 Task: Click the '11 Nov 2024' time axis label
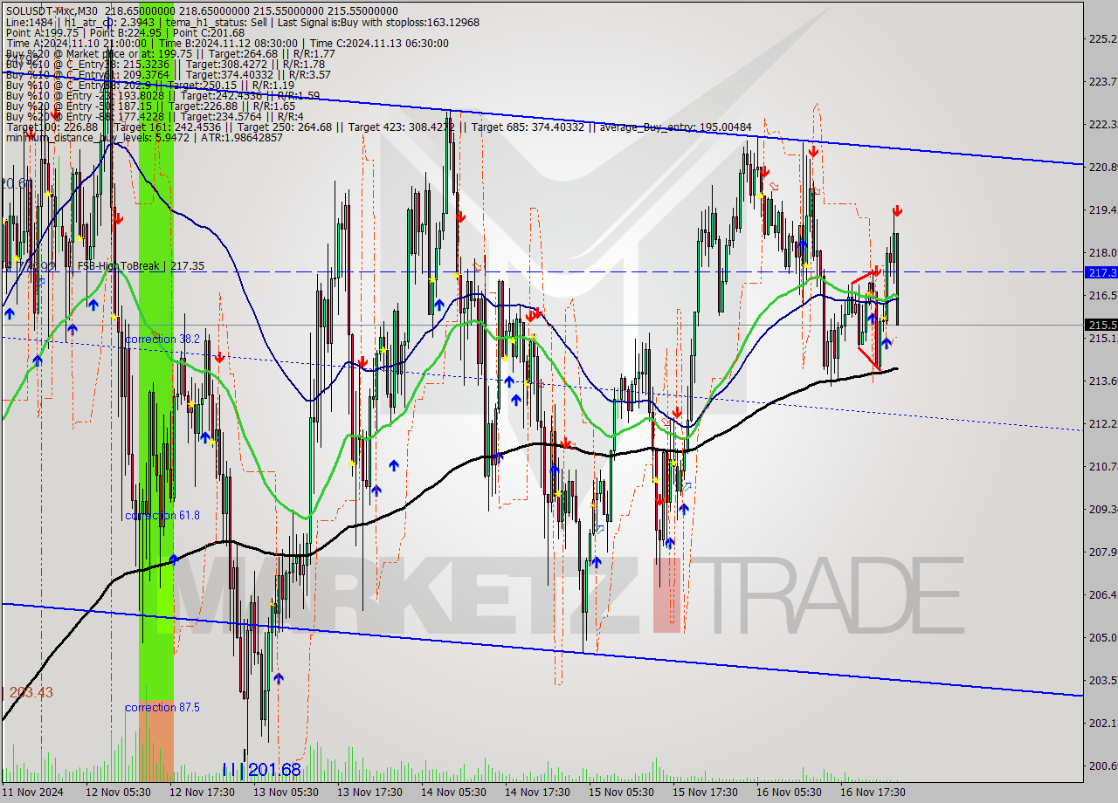[32, 793]
